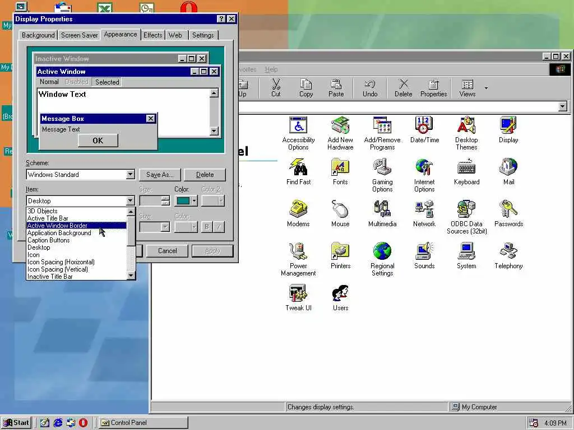Click the Properties toolbar button
This screenshot has width=574, height=430.
point(434,88)
